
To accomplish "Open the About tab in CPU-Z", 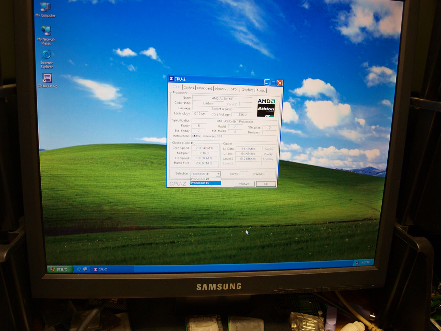I will [260, 90].
